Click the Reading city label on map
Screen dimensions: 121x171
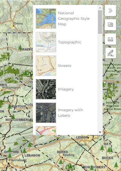pyautogui.click(x=69, y=155)
